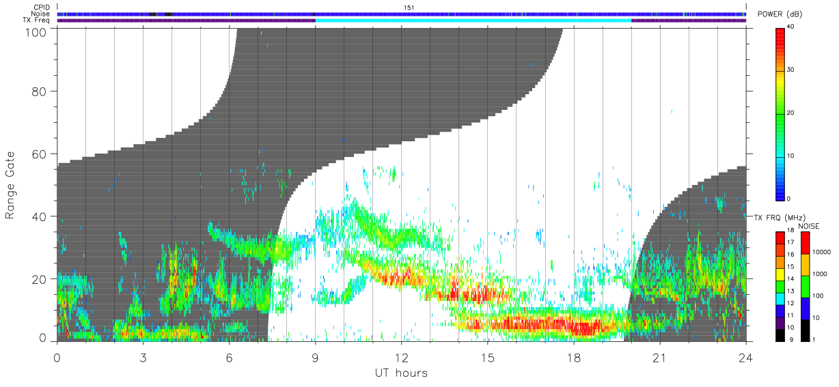Click the y-axis tick label 100

(36, 32)
